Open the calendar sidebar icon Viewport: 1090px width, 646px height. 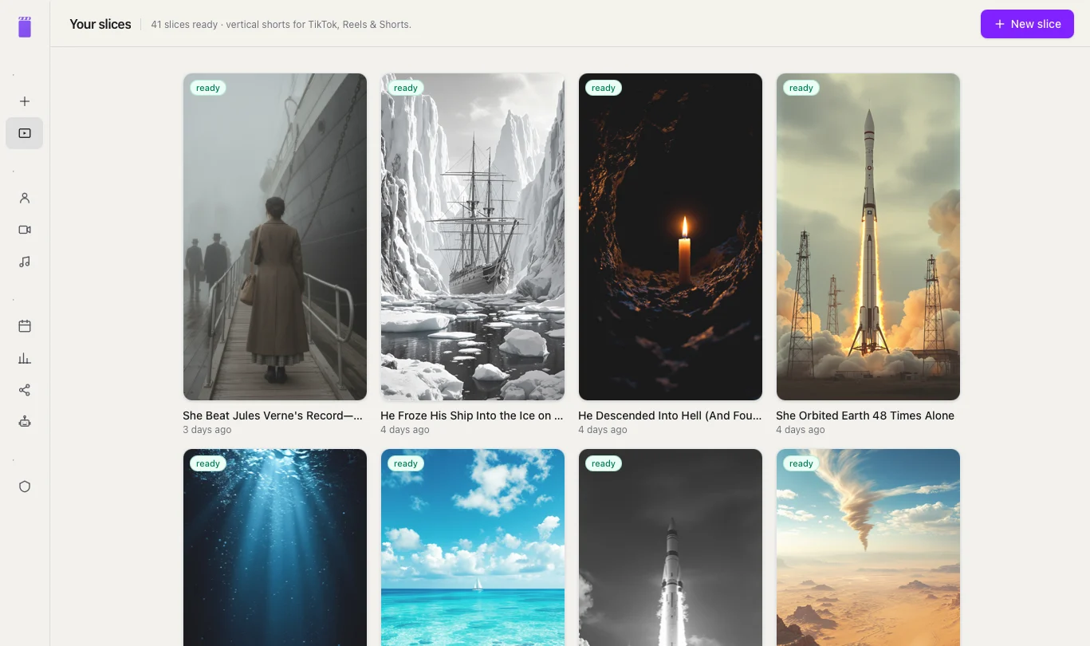[x=25, y=326]
